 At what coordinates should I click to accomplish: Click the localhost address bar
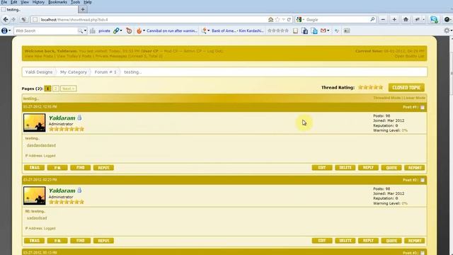pos(153,20)
